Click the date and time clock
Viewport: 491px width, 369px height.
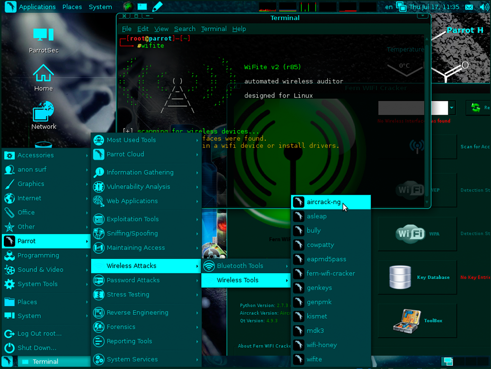tap(434, 7)
